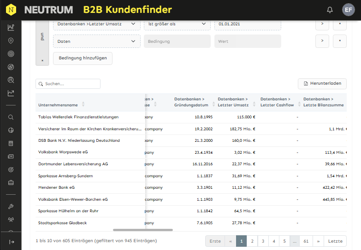
Task: Open the person search sidebar icon
Action: click(11, 80)
